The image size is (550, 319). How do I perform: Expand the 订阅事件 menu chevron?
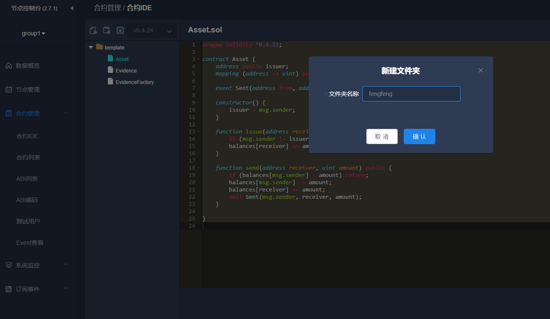pos(66,288)
